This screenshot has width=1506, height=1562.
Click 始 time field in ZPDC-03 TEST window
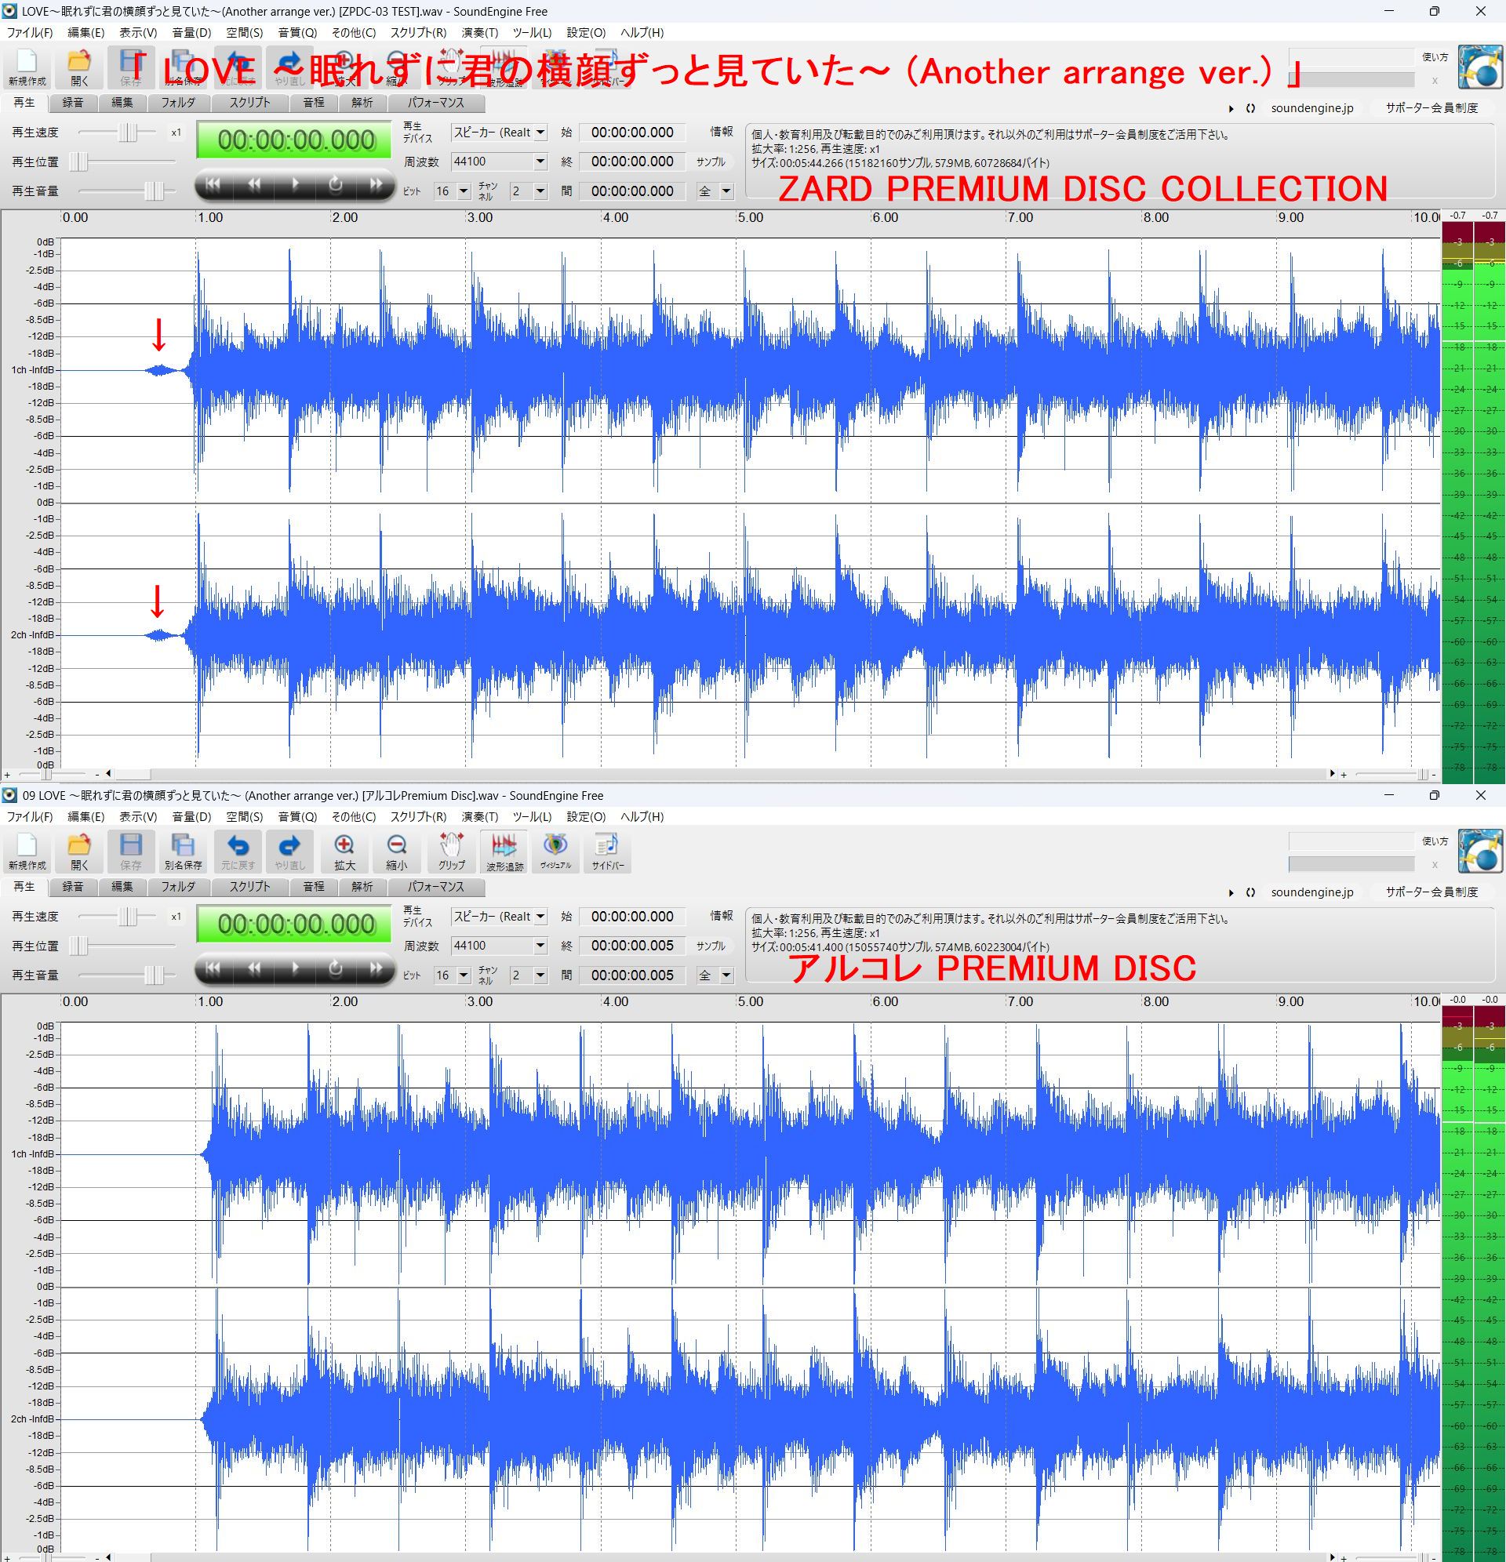[x=632, y=133]
